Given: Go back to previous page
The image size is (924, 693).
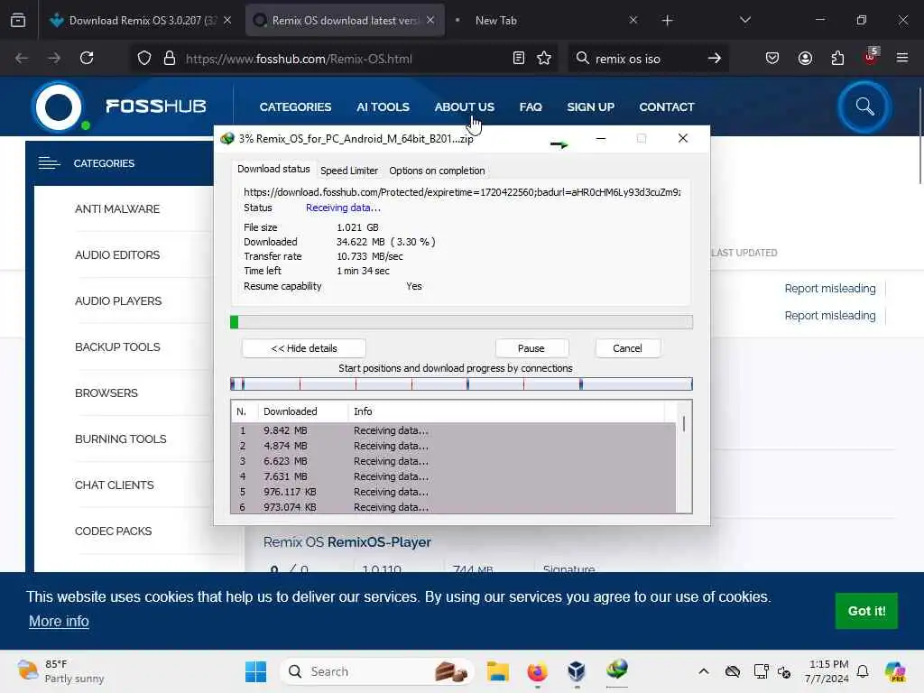Looking at the screenshot, I should coord(22,58).
